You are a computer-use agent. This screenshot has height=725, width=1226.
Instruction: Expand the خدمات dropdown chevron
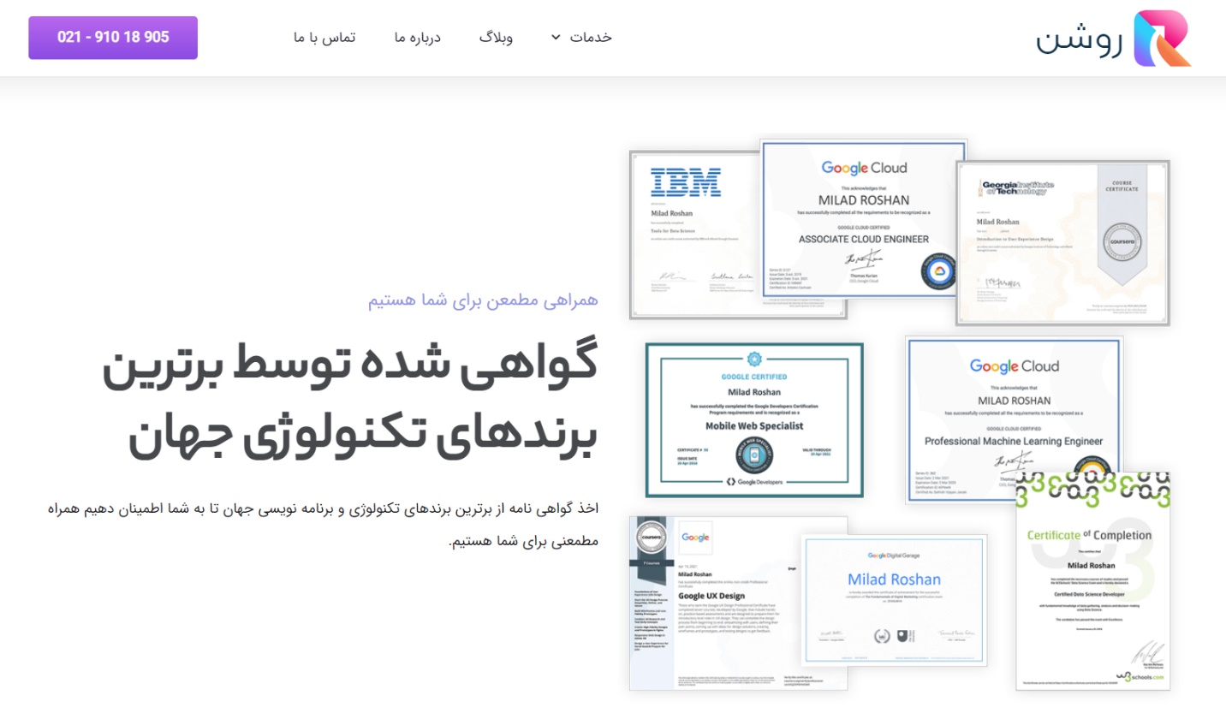pyautogui.click(x=556, y=38)
